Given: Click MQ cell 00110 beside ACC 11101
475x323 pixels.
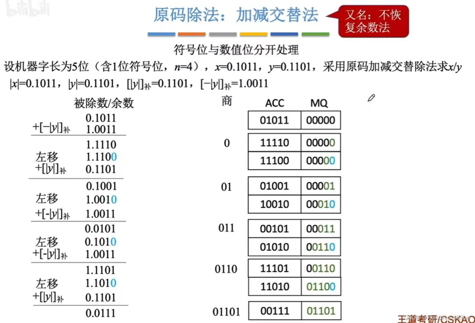Looking at the screenshot, I should coord(321,268).
